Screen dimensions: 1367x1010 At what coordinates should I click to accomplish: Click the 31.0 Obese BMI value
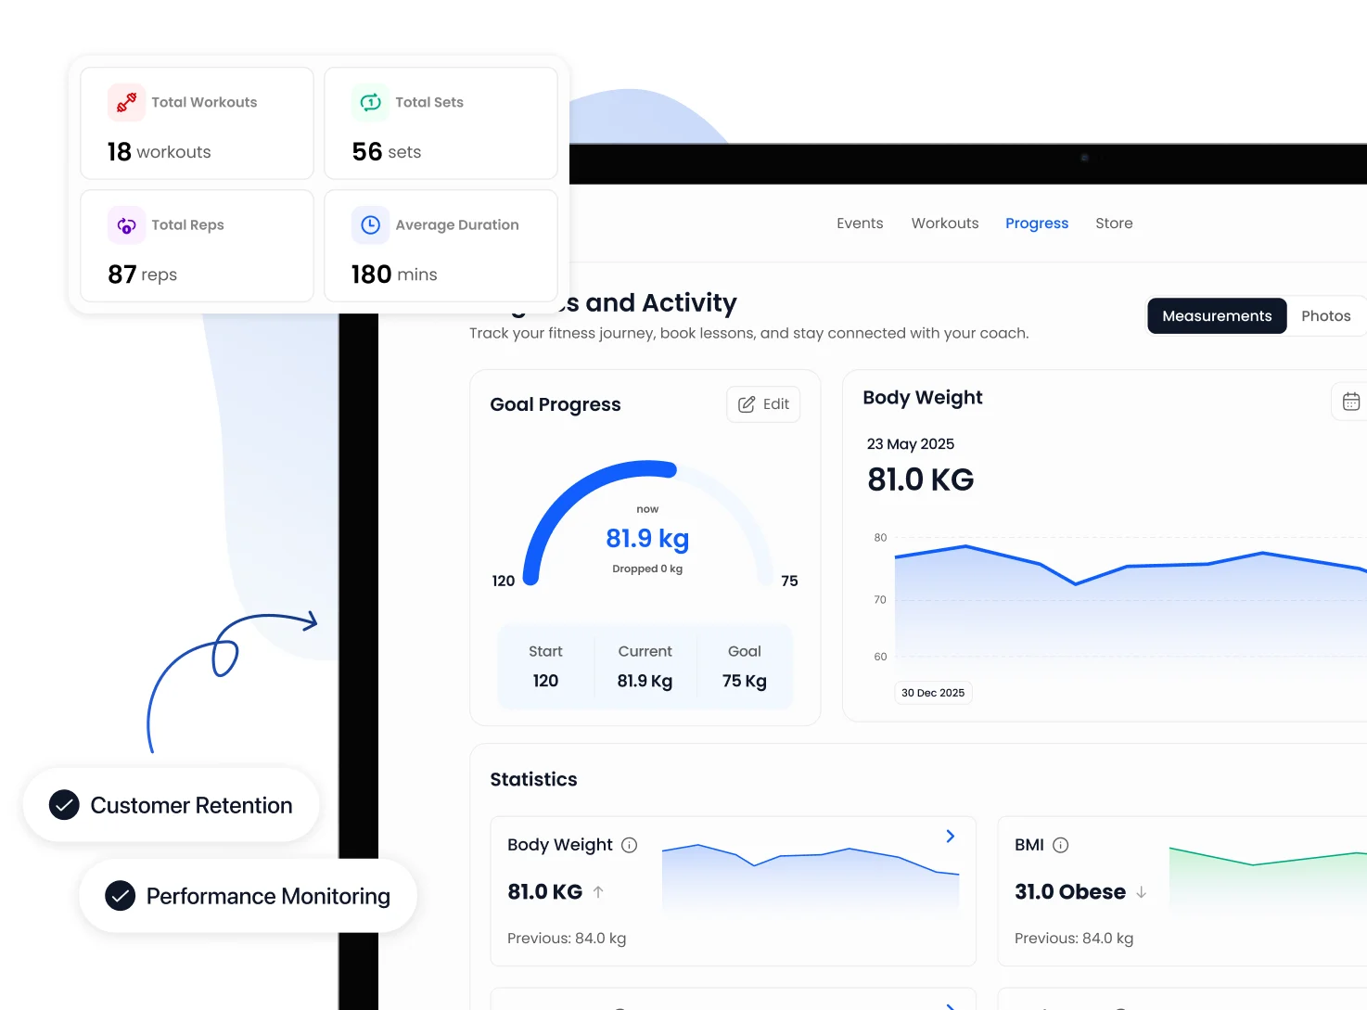click(1070, 892)
